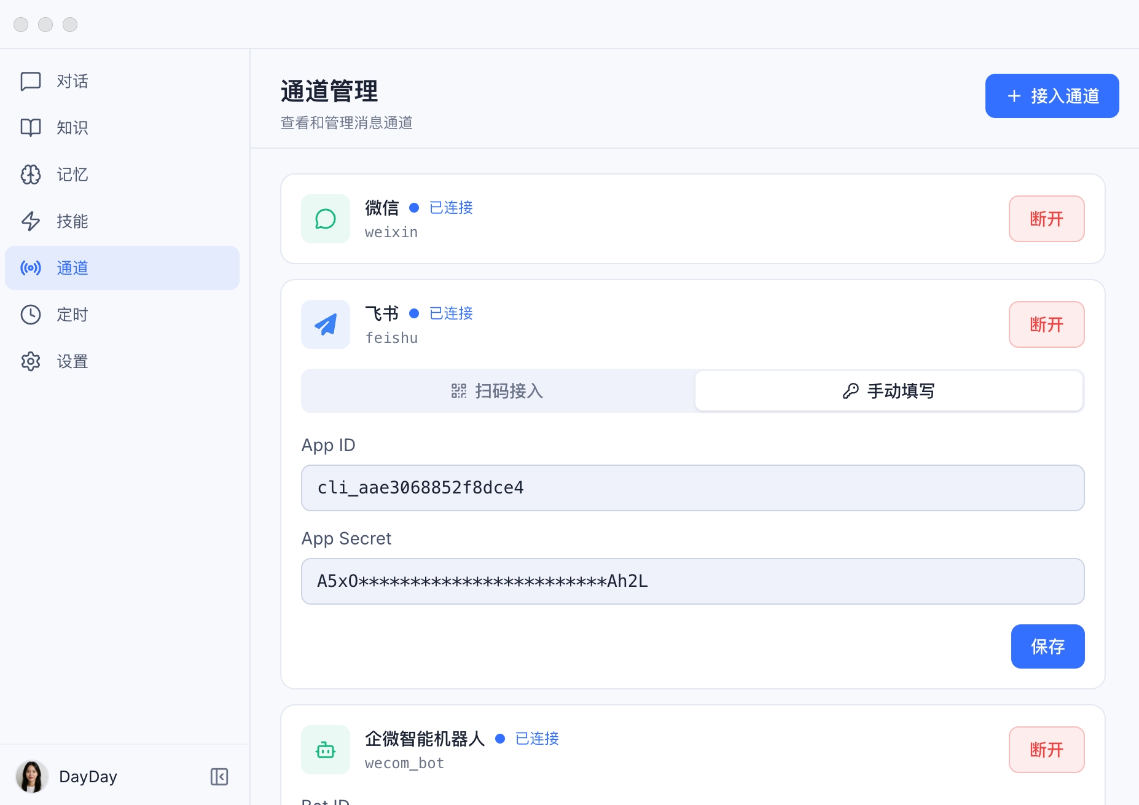Click the DayDay user avatar
The height and width of the screenshot is (805, 1139).
[x=32, y=777]
